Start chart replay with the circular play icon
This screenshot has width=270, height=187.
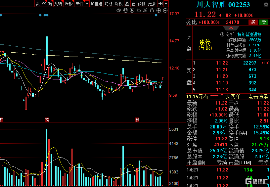[x=132, y=11]
